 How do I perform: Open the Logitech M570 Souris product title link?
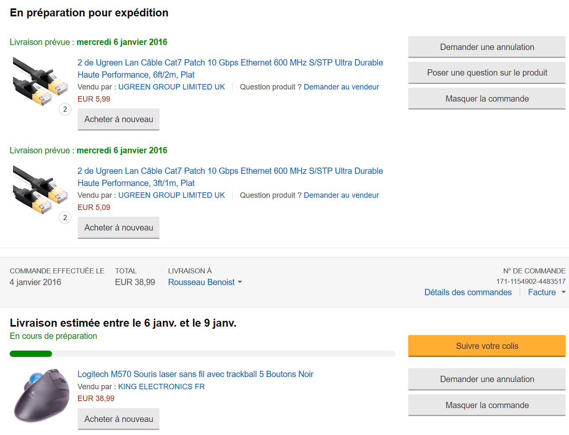(195, 374)
